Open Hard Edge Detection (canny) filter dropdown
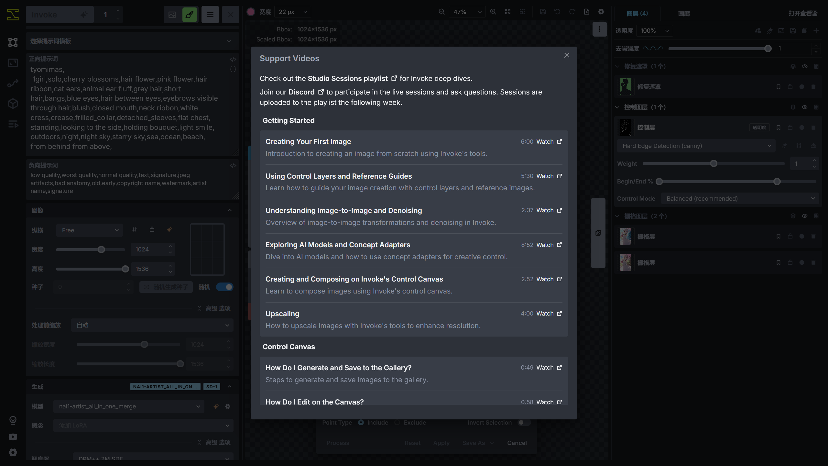This screenshot has height=466, width=828. pos(696,146)
